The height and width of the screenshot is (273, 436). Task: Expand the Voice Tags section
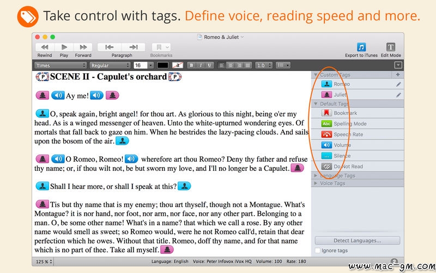coord(316,183)
